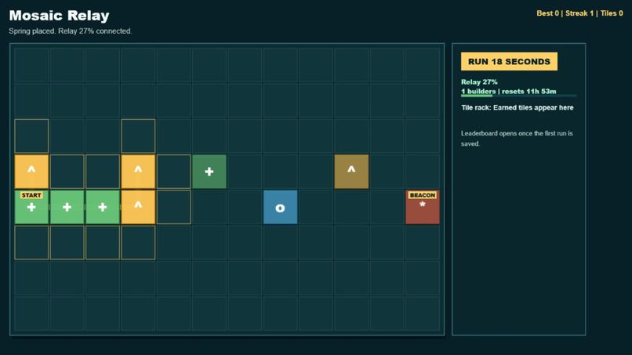Click 'Tile rack: Earned tiles appear here' text
Image resolution: width=632 pixels, height=355 pixels.
[x=518, y=107]
